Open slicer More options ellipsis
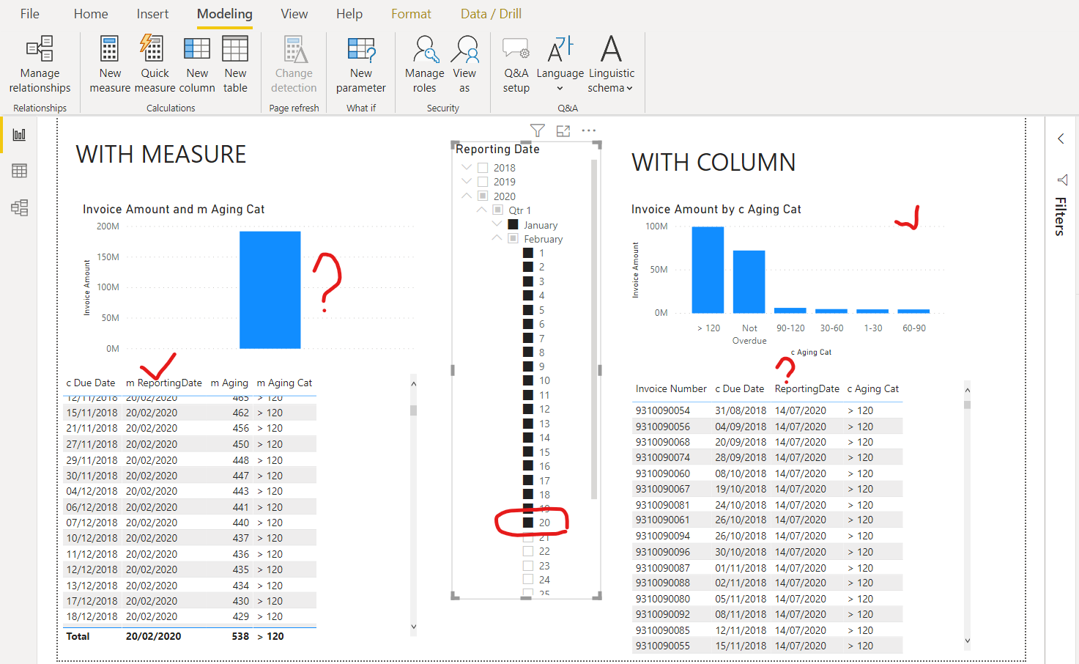This screenshot has height=664, width=1079. pos(589,130)
